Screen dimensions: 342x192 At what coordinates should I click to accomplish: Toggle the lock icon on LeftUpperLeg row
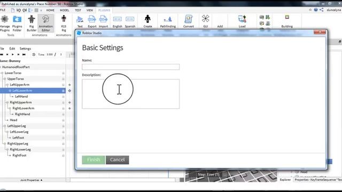(63, 126)
